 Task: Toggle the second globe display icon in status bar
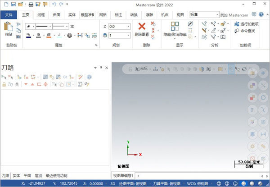[227, 183]
